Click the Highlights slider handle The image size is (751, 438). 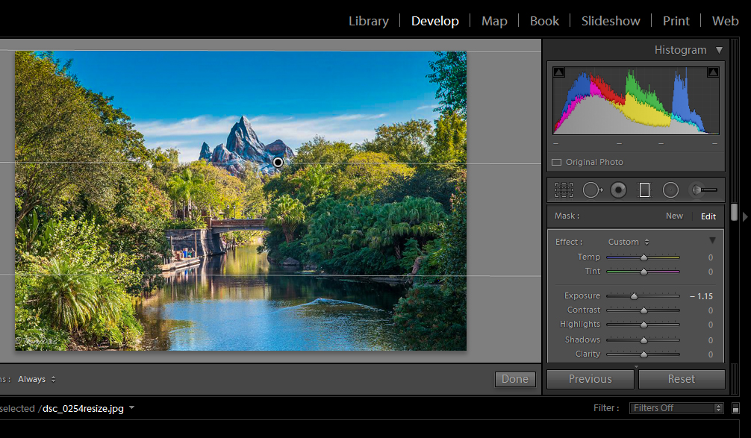coord(644,325)
